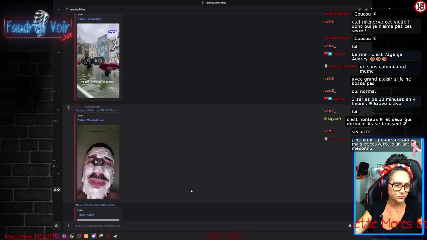Click the emoji icon right of message box
Screen dimensions: 427x240
coord(350,226)
